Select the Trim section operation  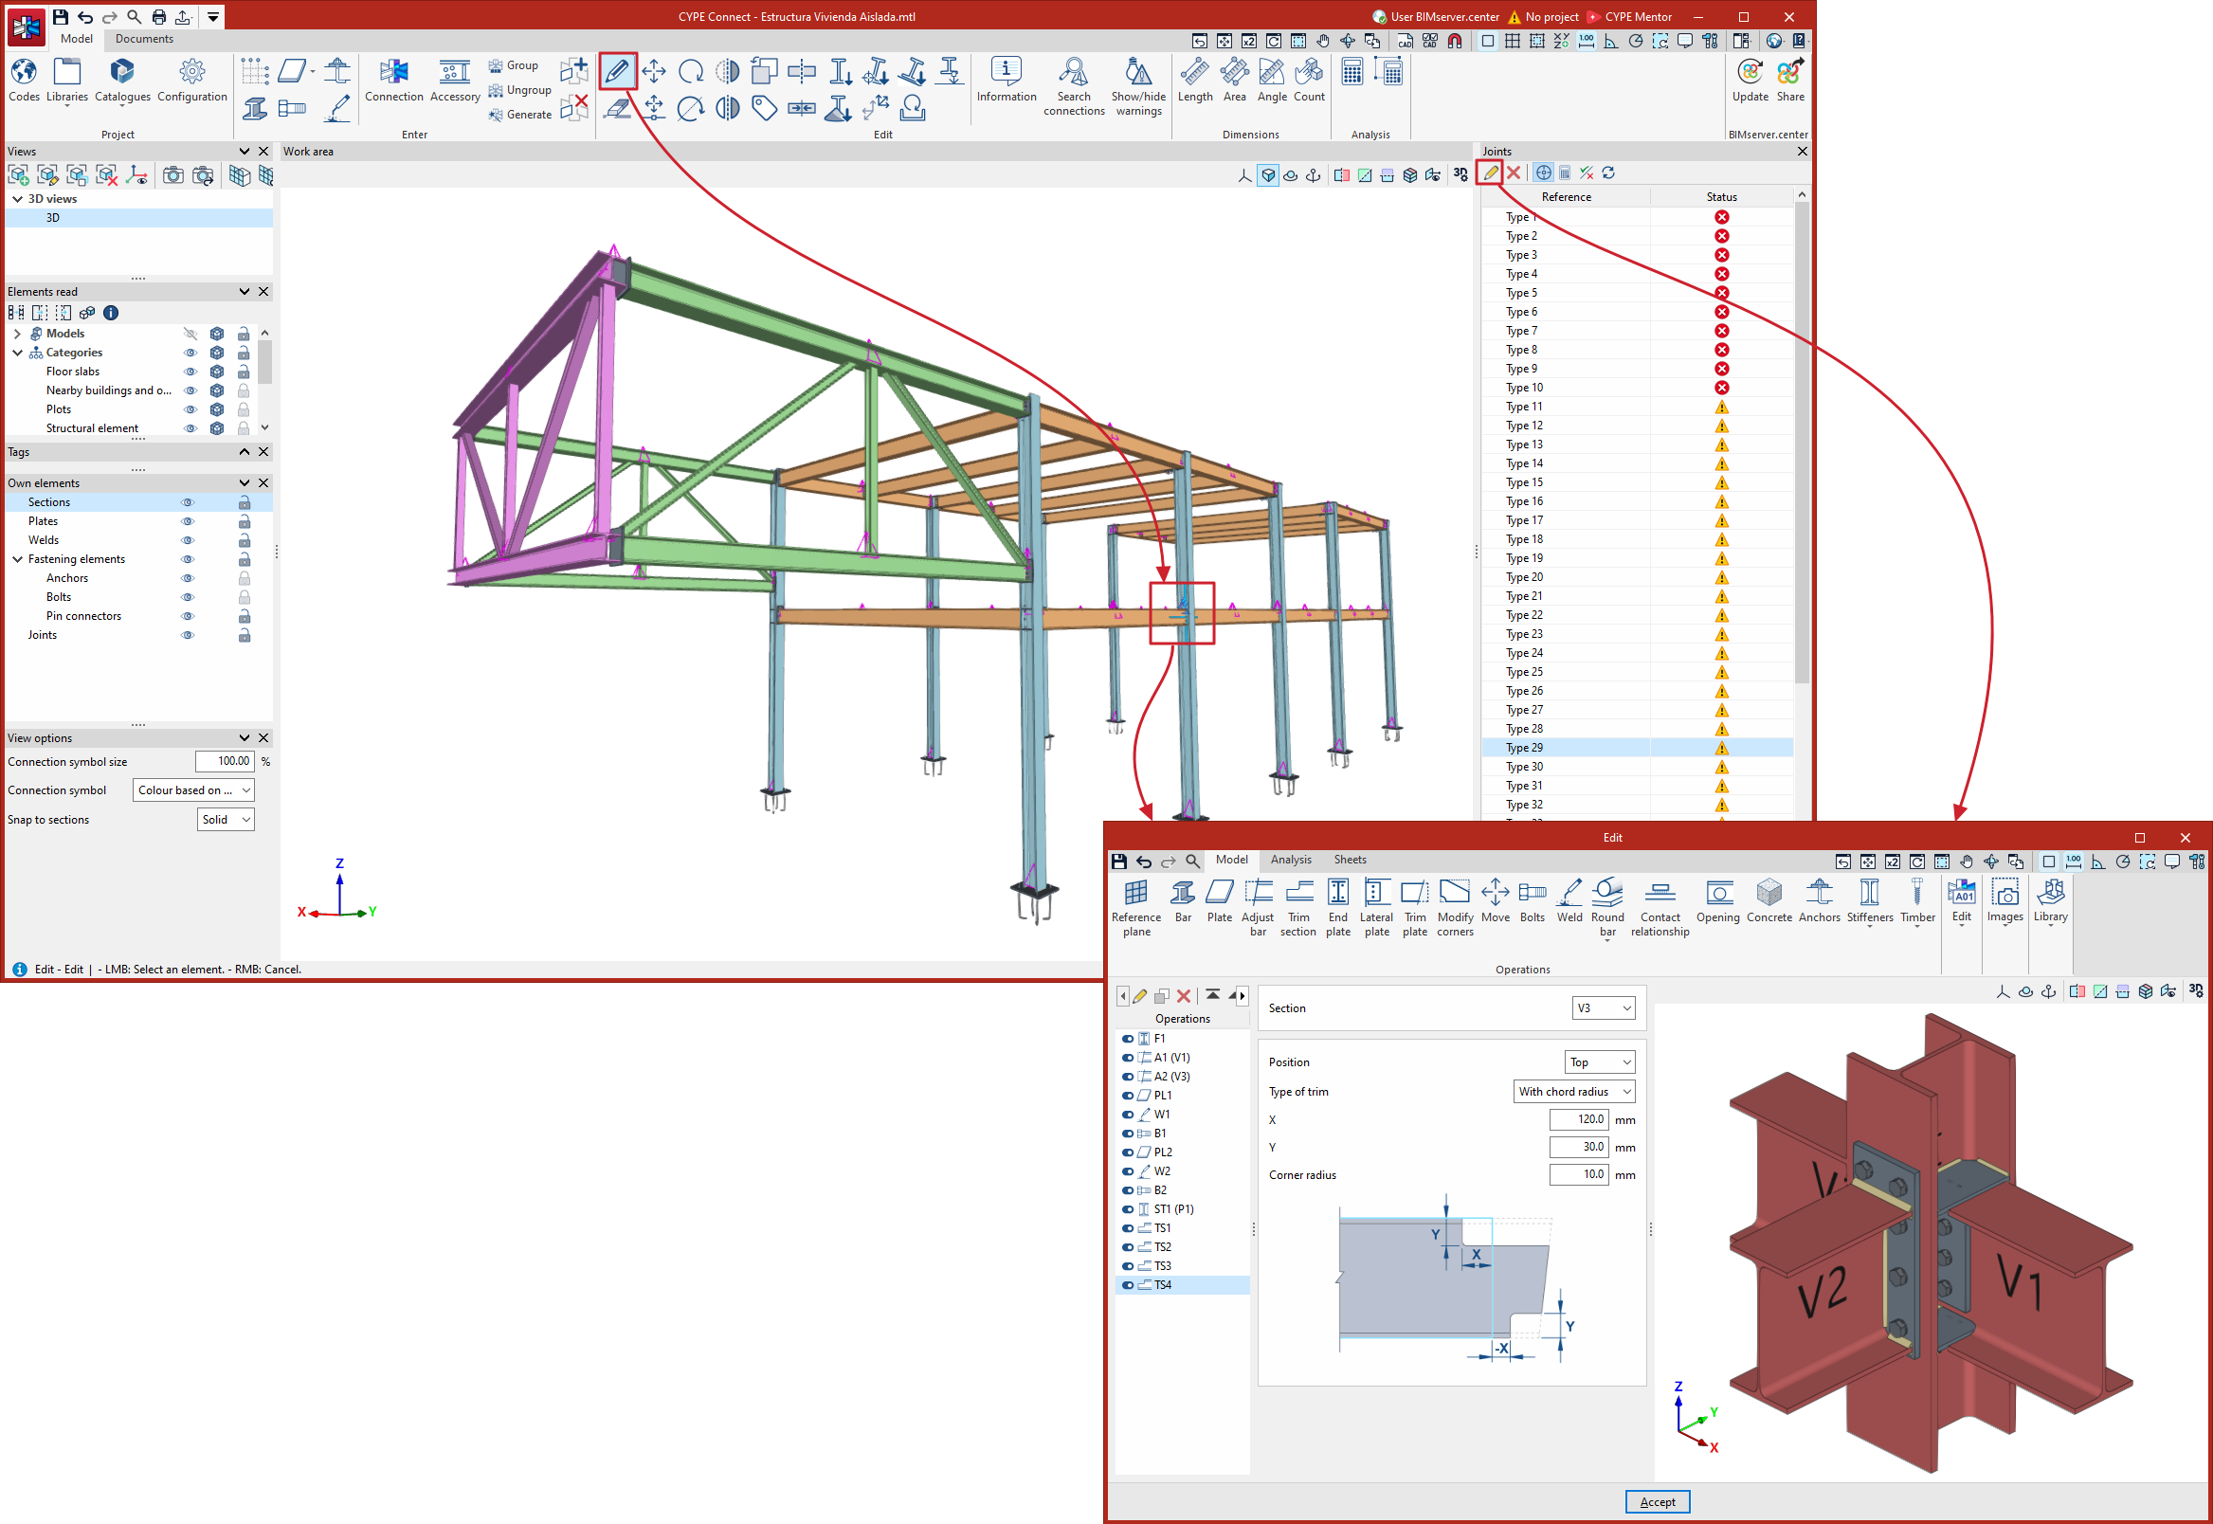1298,907
